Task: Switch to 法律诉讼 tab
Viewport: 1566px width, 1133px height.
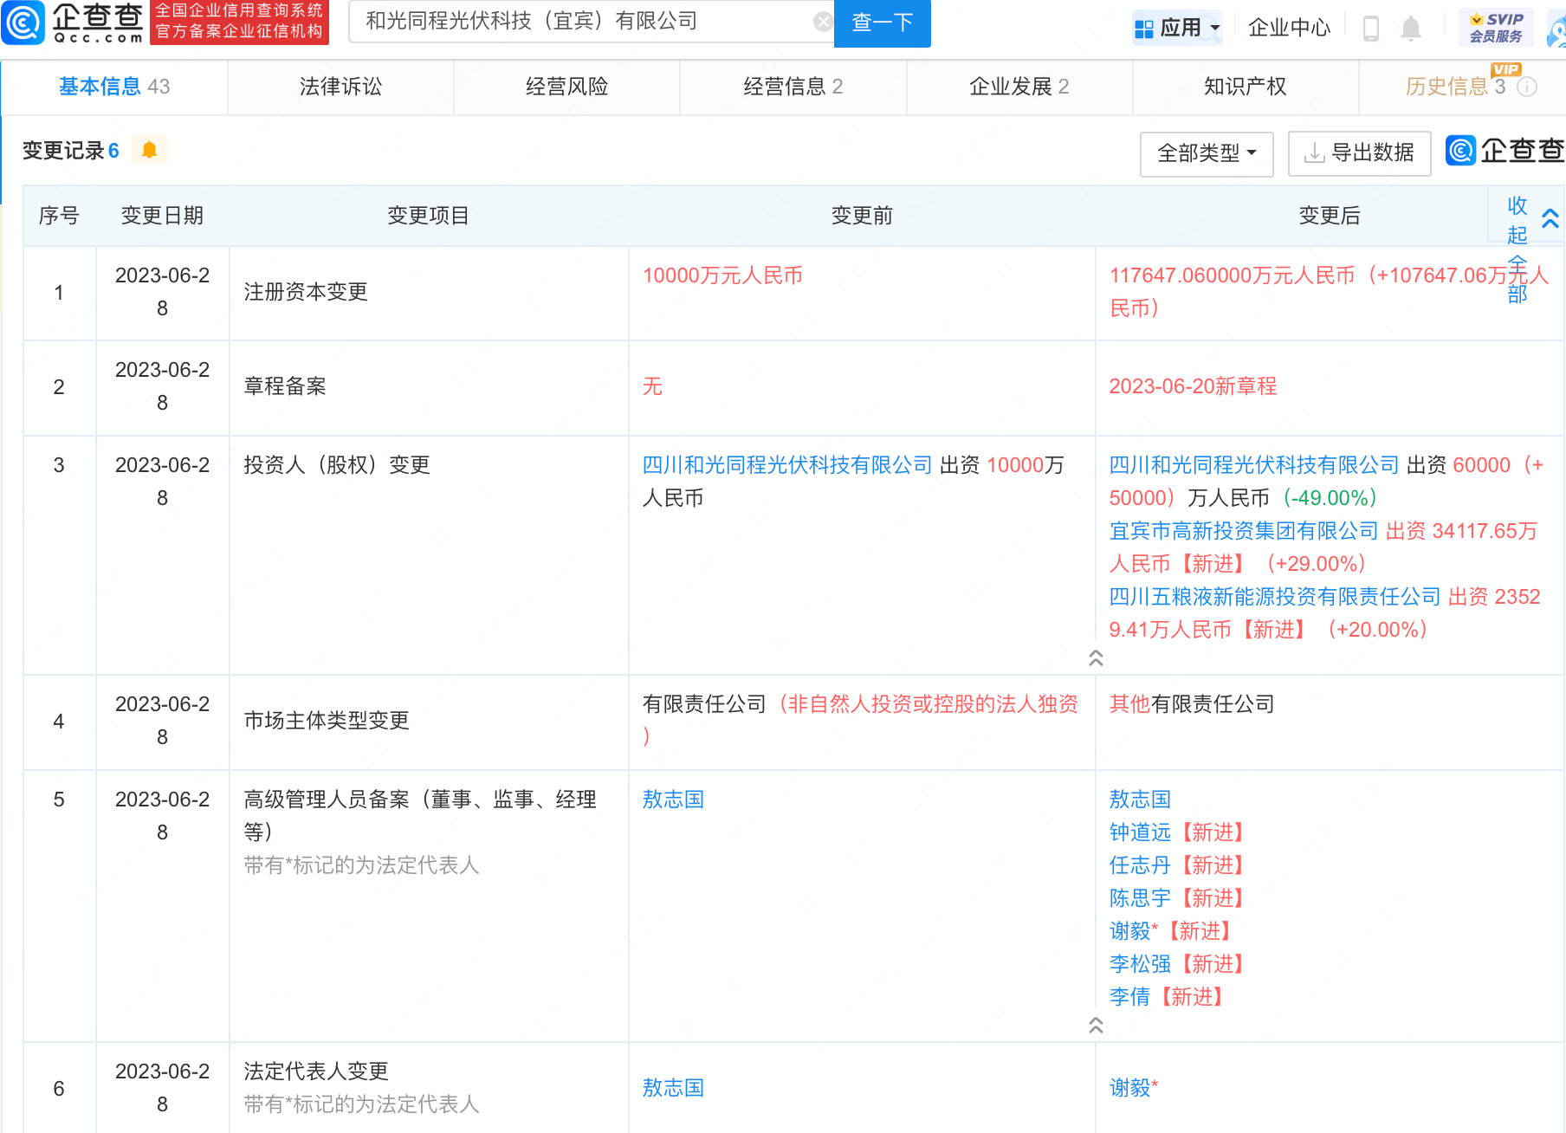Action: point(340,87)
